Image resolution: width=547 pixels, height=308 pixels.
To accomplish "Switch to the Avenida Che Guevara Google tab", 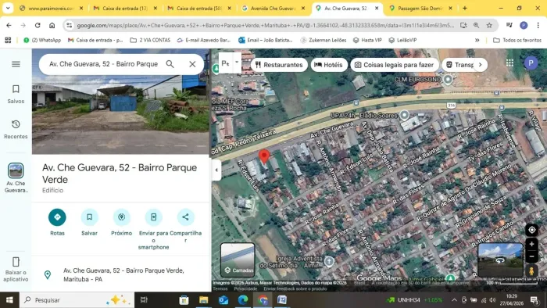I will pyautogui.click(x=273, y=8).
